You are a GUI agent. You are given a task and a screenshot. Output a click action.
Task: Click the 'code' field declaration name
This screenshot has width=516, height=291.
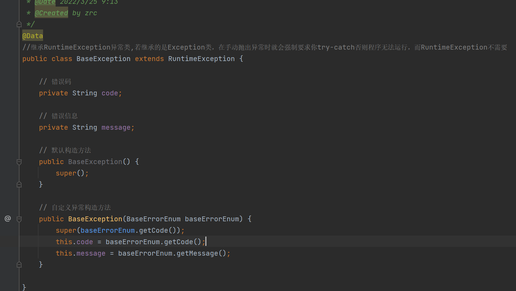coord(110,93)
